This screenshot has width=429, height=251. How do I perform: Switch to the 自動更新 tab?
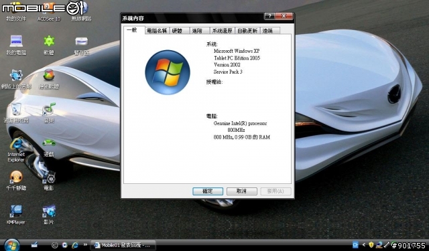pos(247,31)
